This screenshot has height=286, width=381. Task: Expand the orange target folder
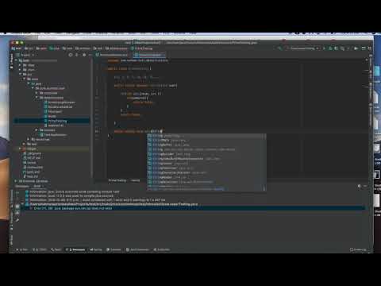[21, 149]
